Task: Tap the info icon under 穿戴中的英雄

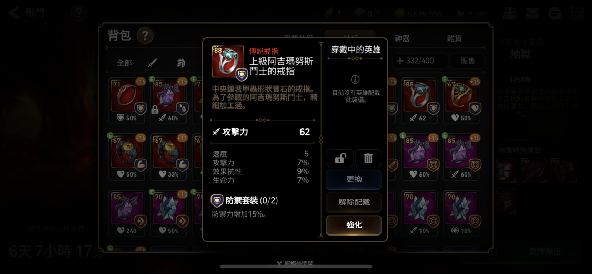Action: click(355, 80)
